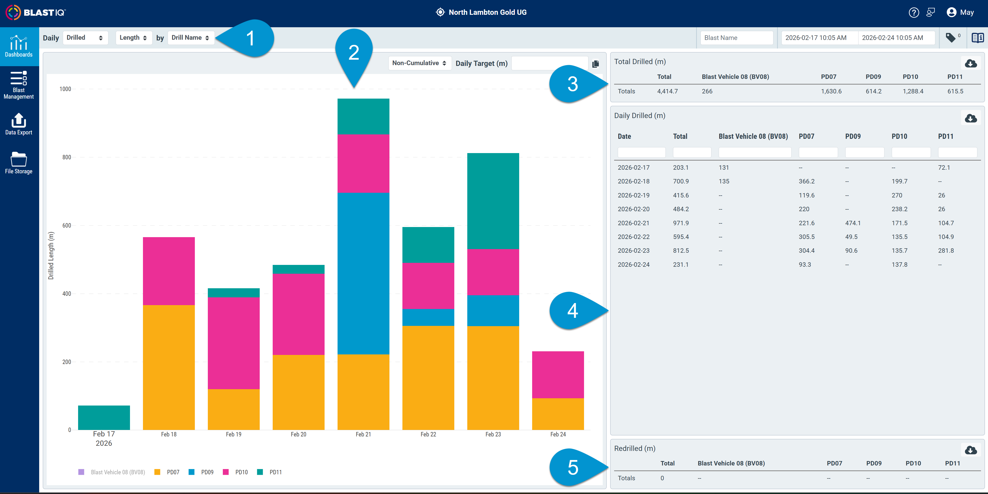The image size is (988, 494).
Task: Open the Non-Cumulative mode dropdown
Action: point(420,63)
